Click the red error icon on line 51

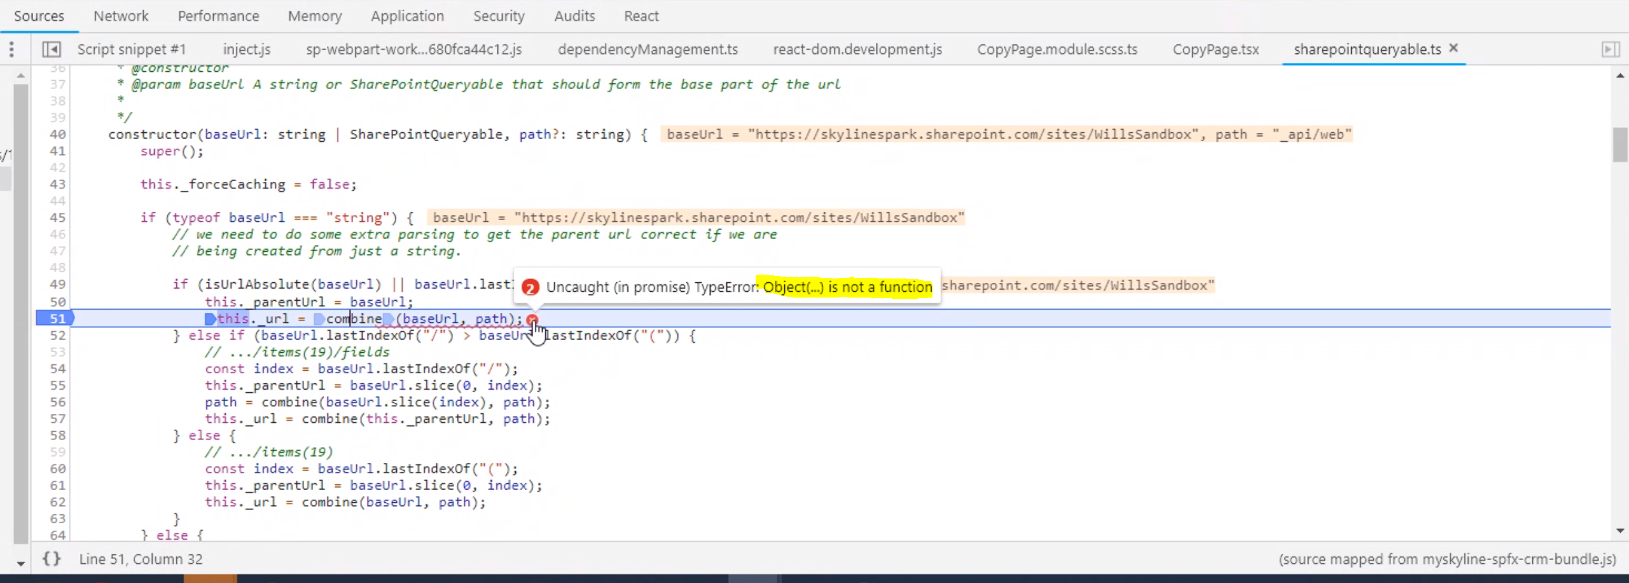534,319
